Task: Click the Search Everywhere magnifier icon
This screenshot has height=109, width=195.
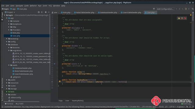Action: 193,9
